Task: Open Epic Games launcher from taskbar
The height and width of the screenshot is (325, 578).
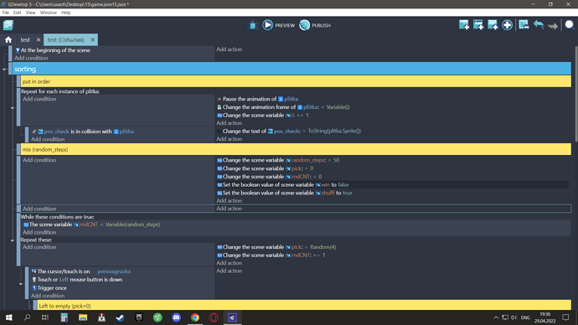Action: pos(139,317)
